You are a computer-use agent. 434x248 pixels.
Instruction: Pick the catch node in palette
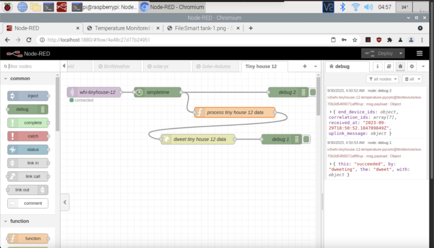click(28, 136)
